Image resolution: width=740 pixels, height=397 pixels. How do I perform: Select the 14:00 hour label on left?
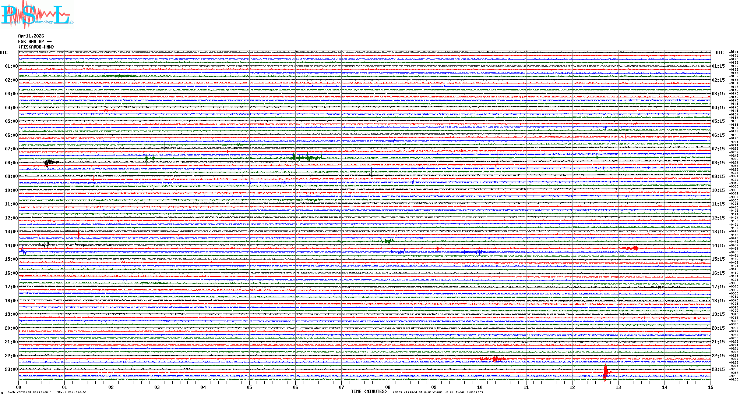click(x=11, y=246)
